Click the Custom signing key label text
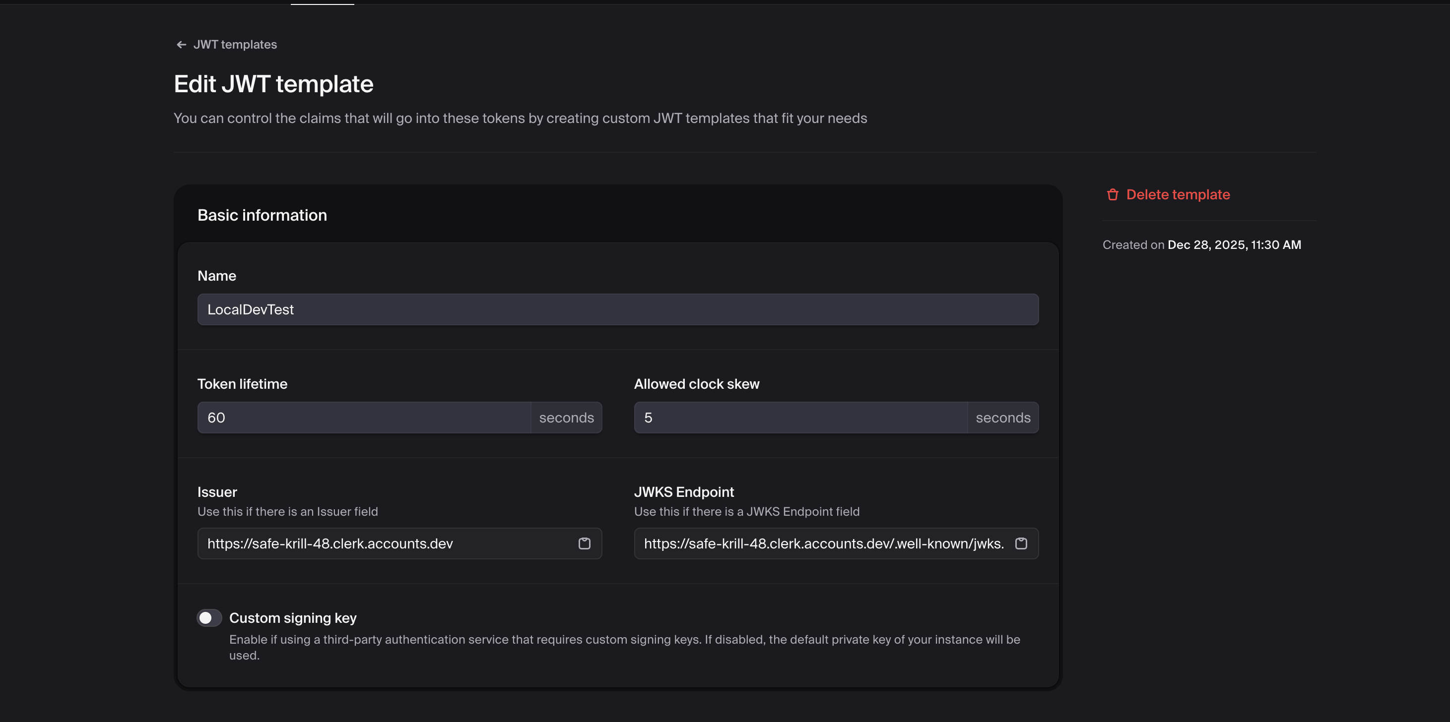The width and height of the screenshot is (1450, 722). [293, 618]
